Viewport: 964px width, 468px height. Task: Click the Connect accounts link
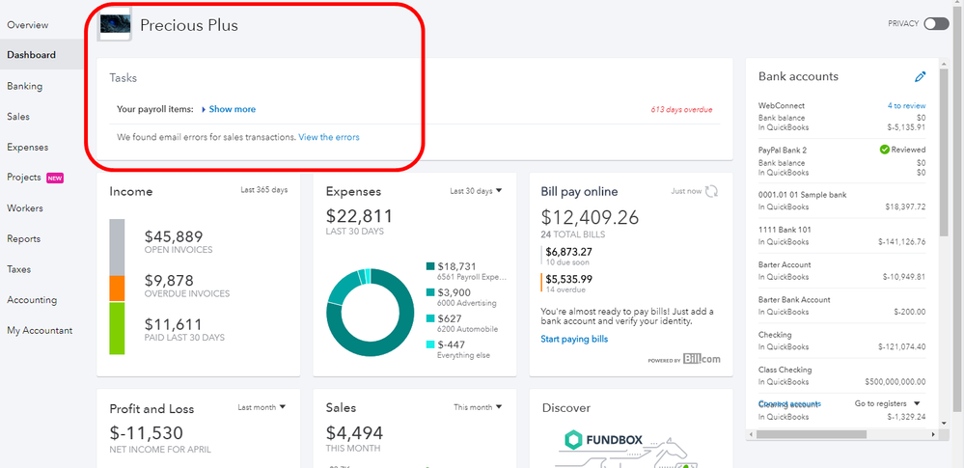(789, 403)
